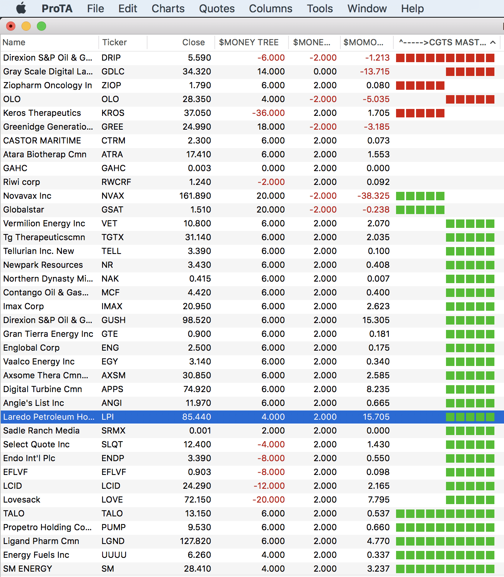Select the Imax Corp row
Viewport: 504px width, 577px height.
point(252,307)
